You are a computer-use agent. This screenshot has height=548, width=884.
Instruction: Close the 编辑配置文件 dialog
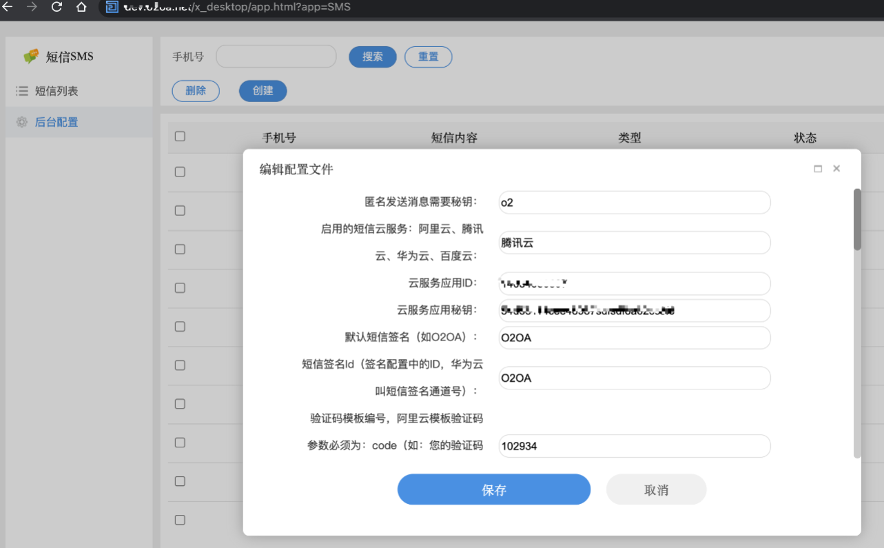click(x=836, y=168)
